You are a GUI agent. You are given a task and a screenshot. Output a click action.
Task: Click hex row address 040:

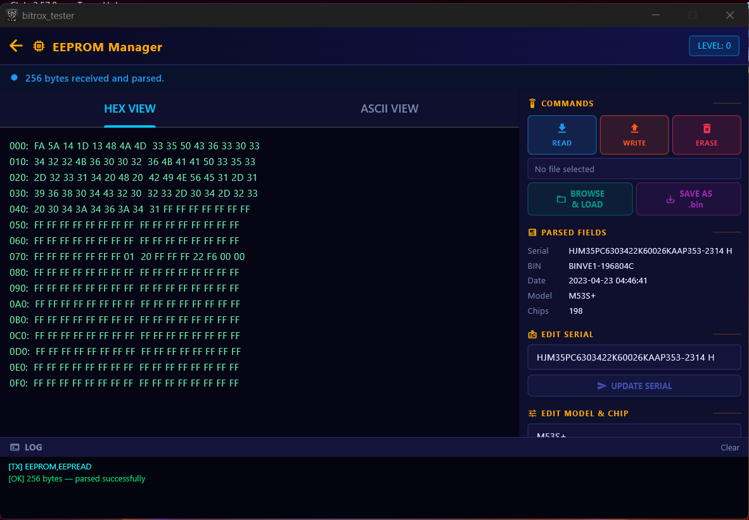pos(18,209)
